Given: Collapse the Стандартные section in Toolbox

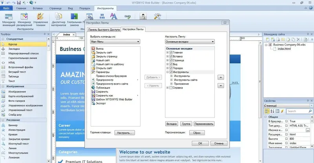Looking at the screenshot, I should [3, 39].
